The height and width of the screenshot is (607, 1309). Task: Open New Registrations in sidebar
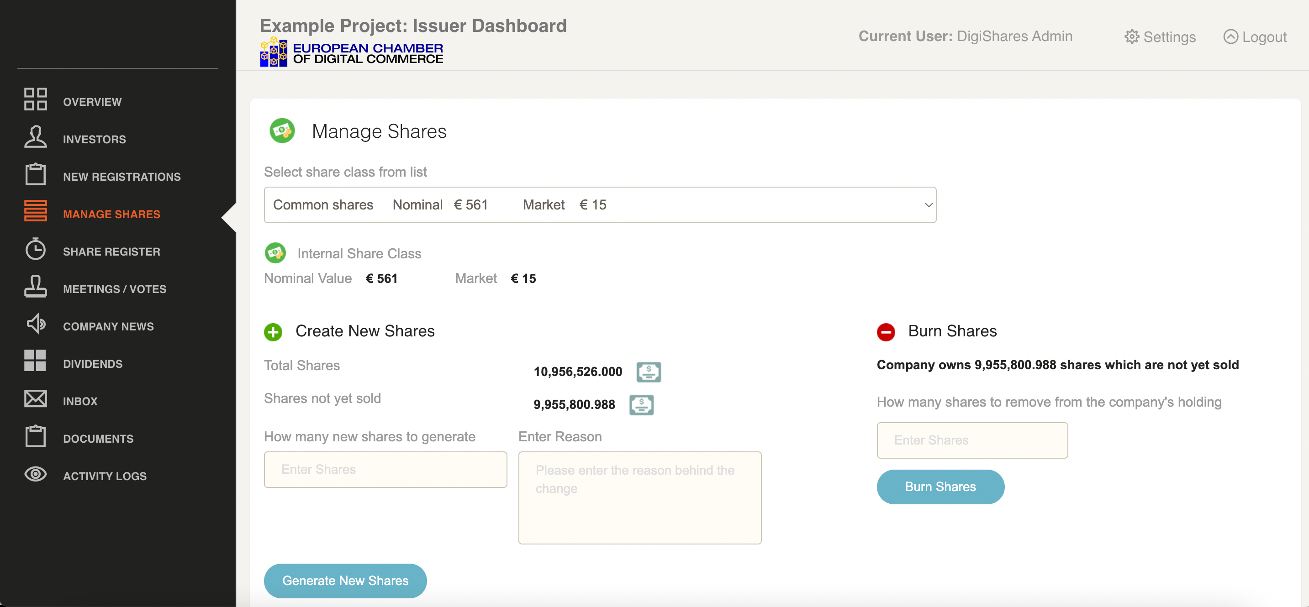click(121, 177)
